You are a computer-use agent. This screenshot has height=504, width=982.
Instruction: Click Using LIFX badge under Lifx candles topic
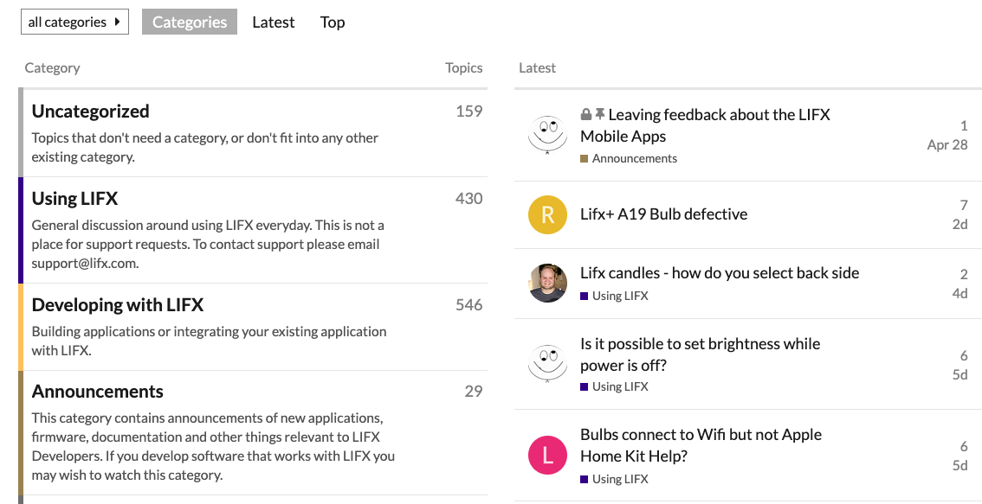click(x=614, y=296)
